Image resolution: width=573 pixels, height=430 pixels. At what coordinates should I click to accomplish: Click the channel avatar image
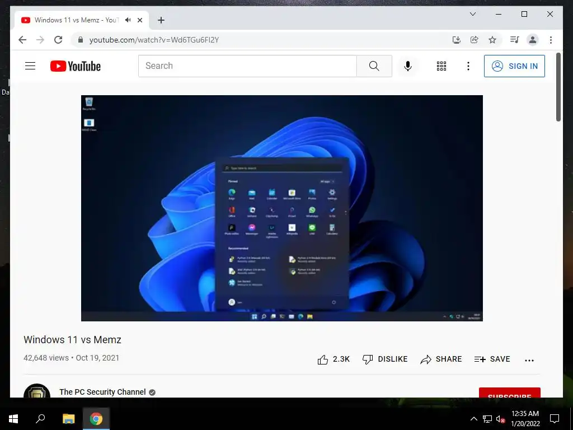pyautogui.click(x=36, y=391)
